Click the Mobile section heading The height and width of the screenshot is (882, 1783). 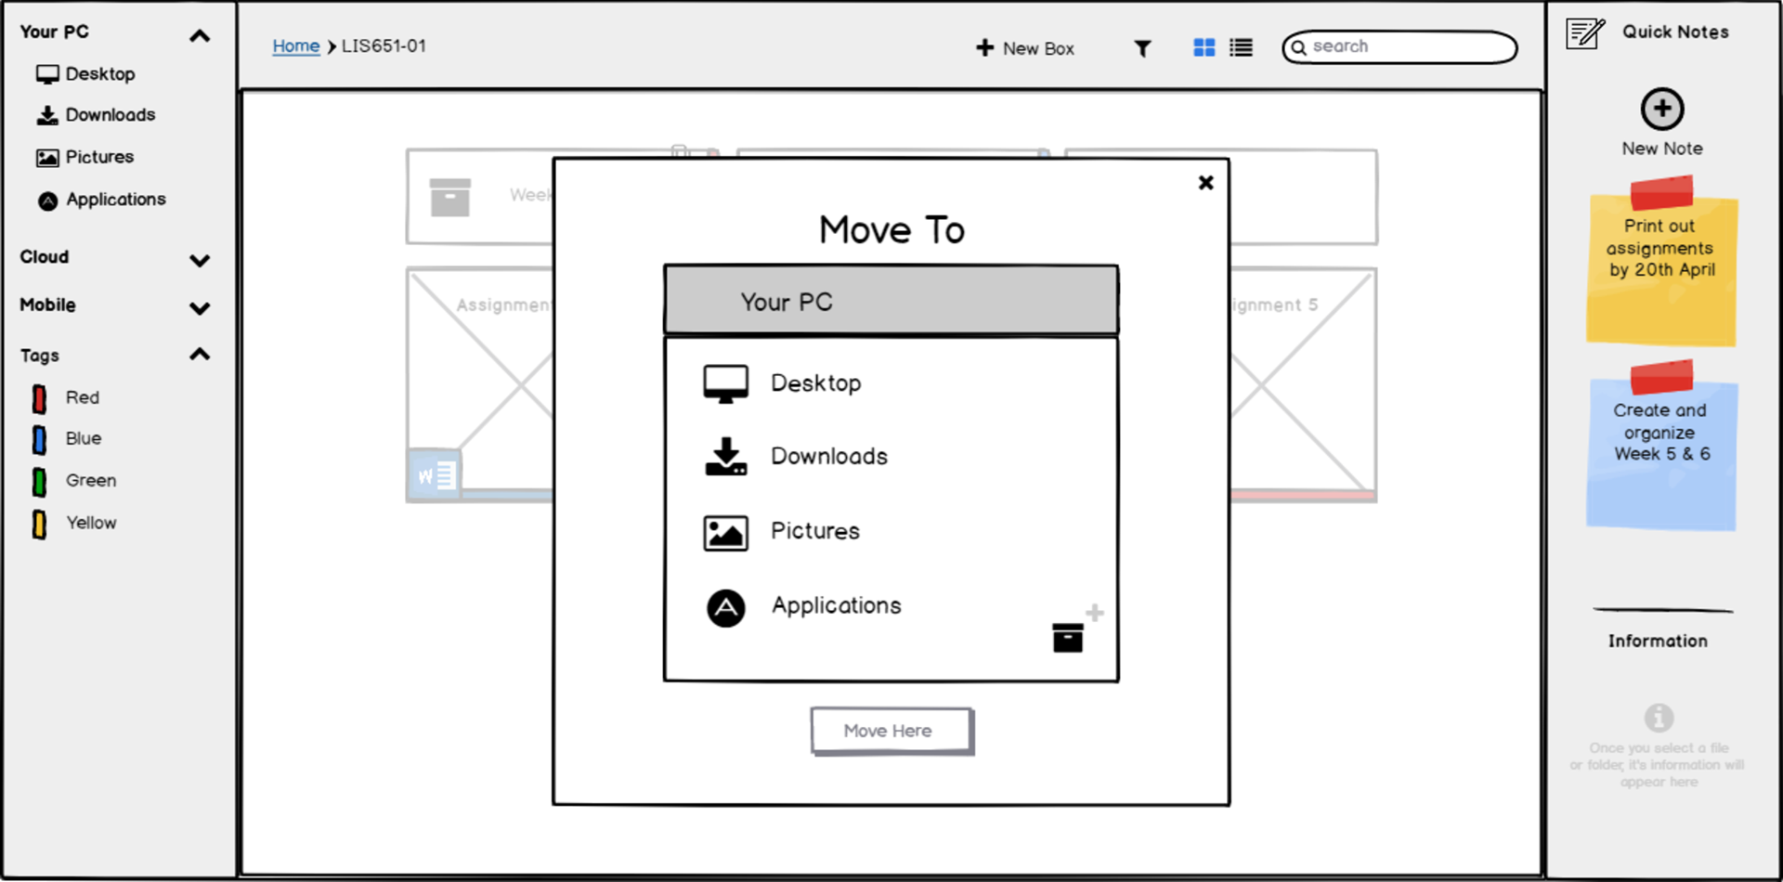pyautogui.click(x=48, y=305)
